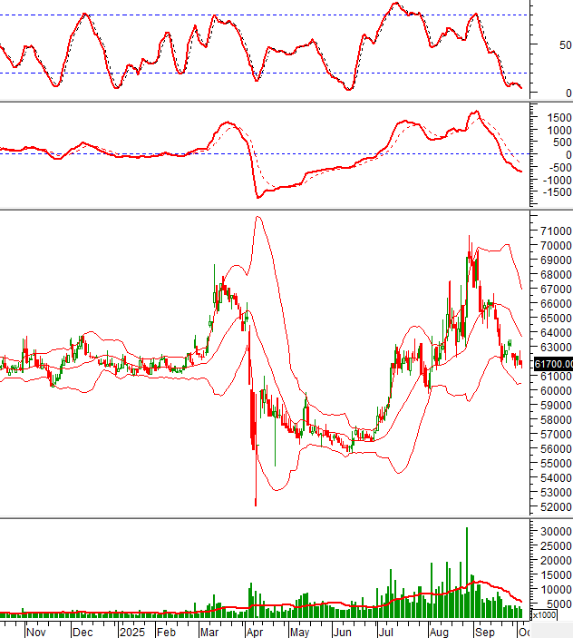Click the upper Bollinger band peak in April
The width and height of the screenshot is (573, 638).
pyautogui.click(x=258, y=217)
